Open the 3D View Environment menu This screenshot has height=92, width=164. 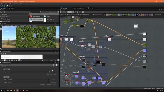click(x=23, y=25)
